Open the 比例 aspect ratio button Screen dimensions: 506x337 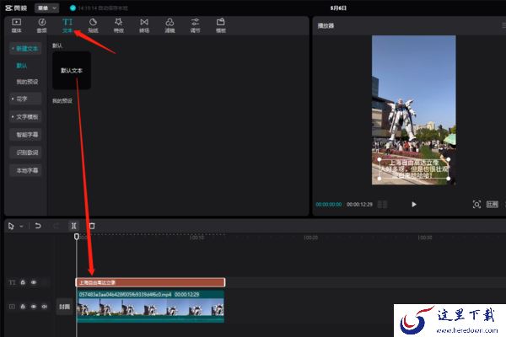click(493, 205)
